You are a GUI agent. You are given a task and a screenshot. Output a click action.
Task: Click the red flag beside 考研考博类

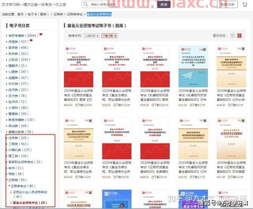[x=41, y=35]
